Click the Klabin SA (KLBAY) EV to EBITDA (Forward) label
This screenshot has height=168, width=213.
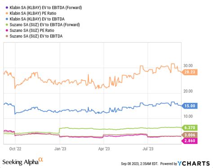(x=46, y=8)
